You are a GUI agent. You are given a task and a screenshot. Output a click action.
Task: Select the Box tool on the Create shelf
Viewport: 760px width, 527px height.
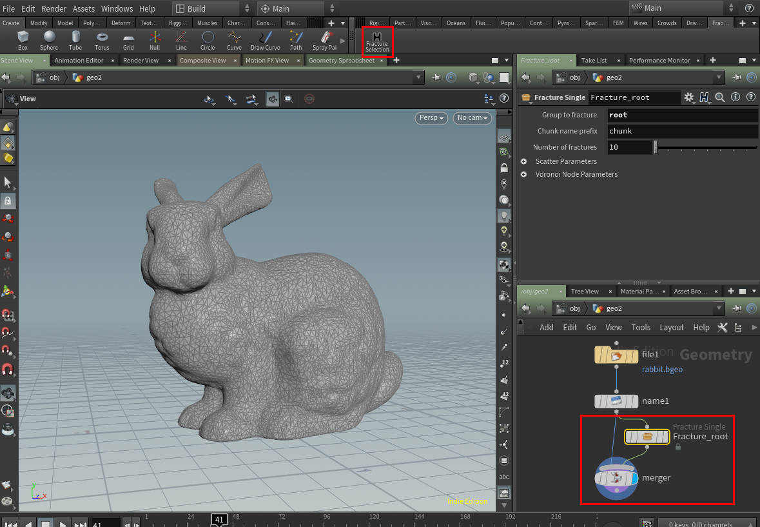coord(23,40)
